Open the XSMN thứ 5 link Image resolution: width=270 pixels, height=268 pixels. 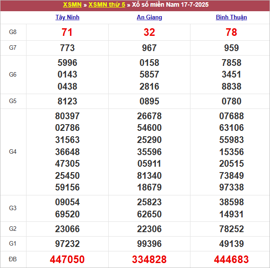[x=107, y=4]
